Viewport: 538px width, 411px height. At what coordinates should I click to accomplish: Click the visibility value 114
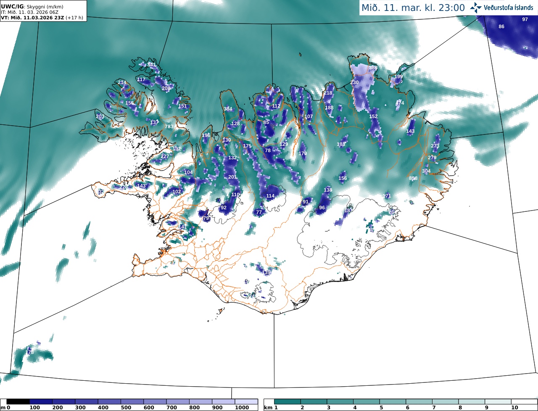pyautogui.click(x=270, y=196)
